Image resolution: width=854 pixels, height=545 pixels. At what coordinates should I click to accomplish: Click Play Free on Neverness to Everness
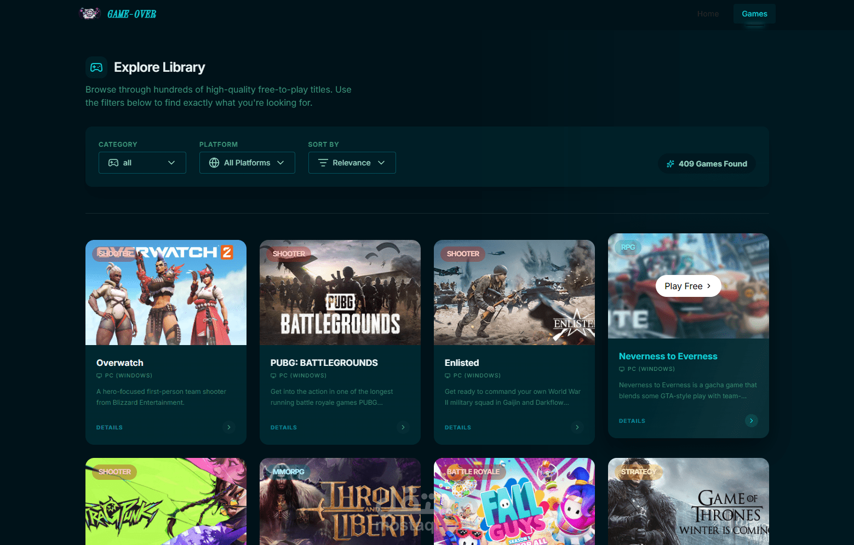(688, 286)
